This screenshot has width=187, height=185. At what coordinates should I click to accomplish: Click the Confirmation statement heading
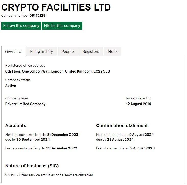point(122,126)
